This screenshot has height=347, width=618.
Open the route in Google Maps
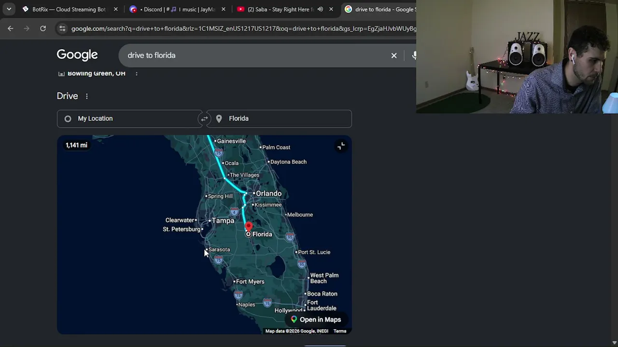pyautogui.click(x=316, y=320)
